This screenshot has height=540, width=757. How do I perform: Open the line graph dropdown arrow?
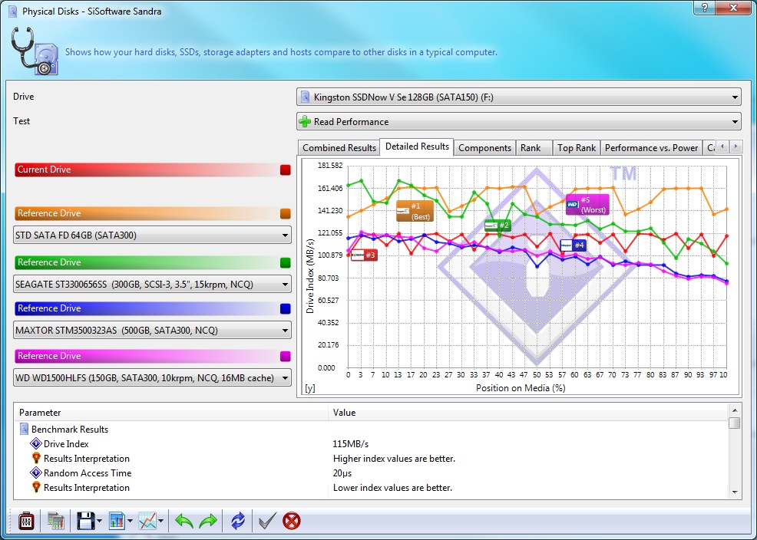[160, 521]
